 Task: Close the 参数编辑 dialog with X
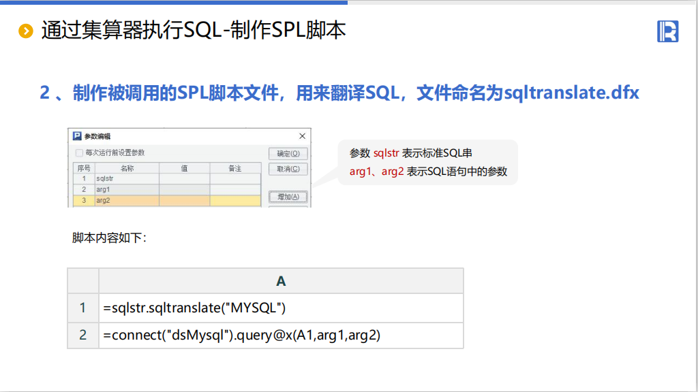[x=302, y=136]
